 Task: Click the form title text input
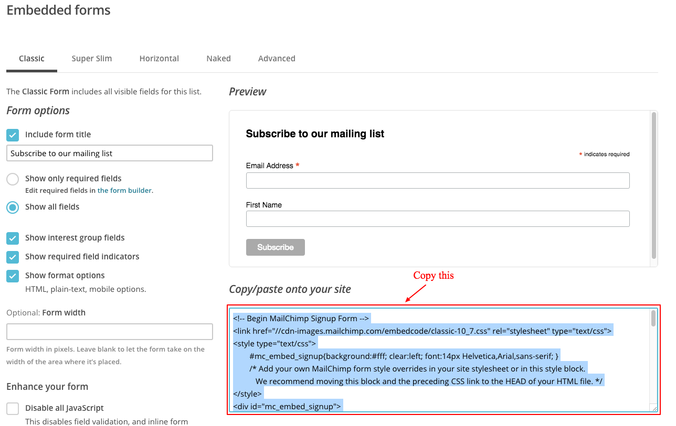click(110, 154)
